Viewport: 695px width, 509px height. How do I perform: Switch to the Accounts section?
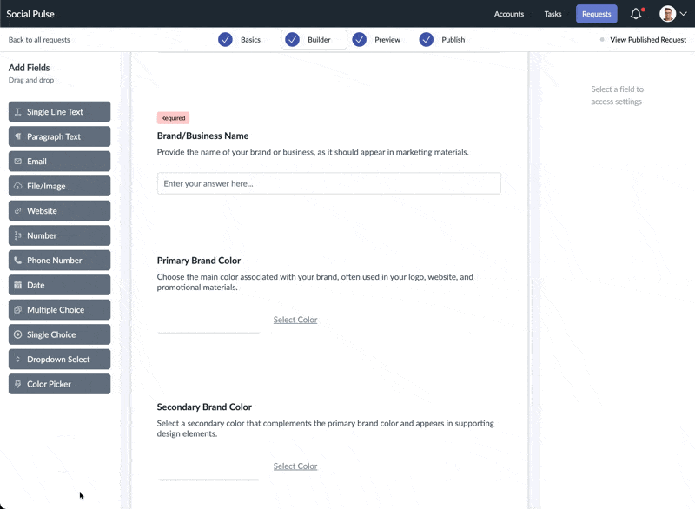[509, 14]
